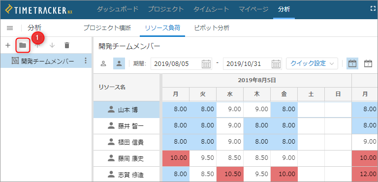Add a new item with the plus icon
This screenshot has width=378, height=182.
click(x=8, y=45)
